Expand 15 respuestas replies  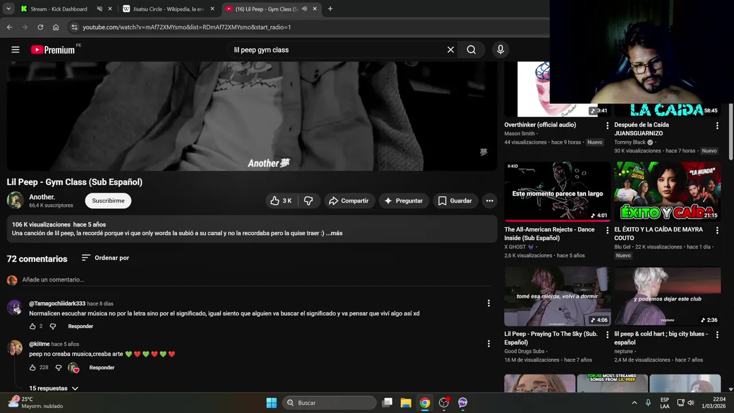click(54, 388)
